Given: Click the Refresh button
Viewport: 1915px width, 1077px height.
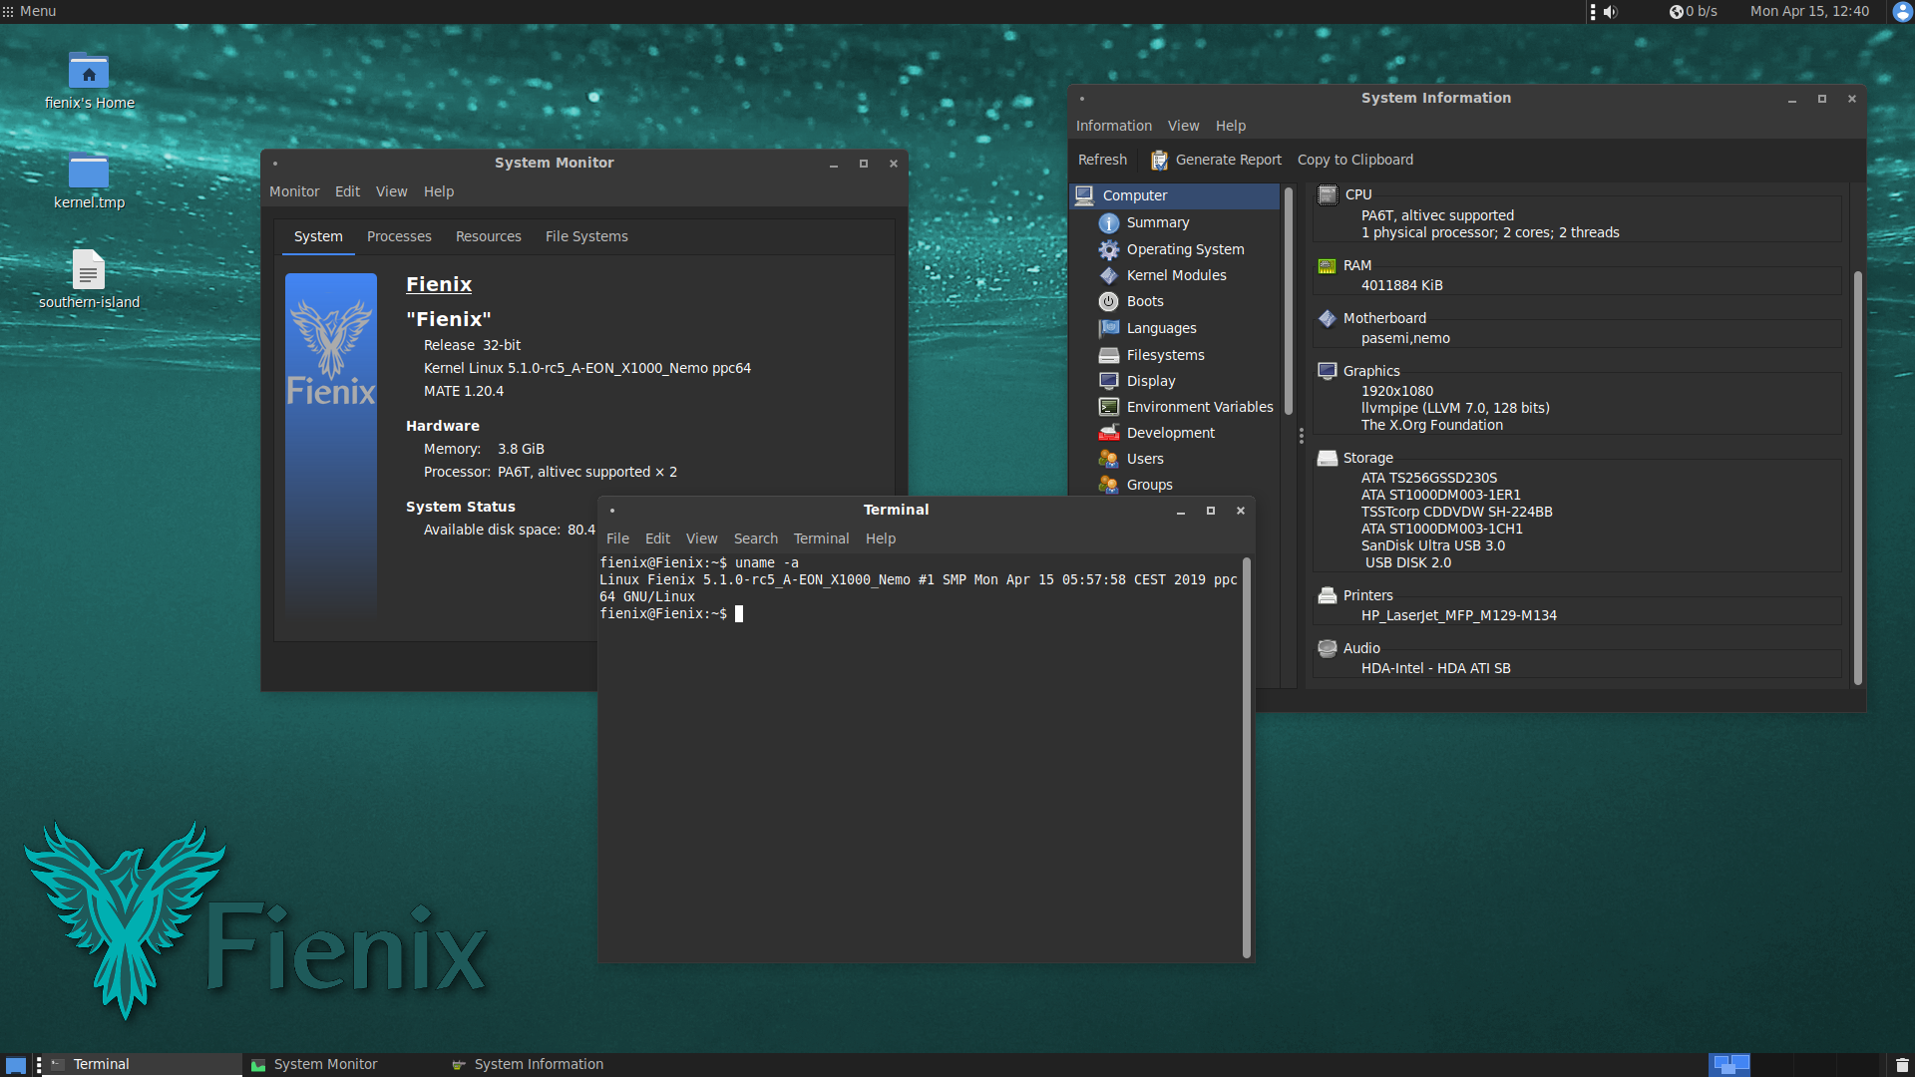Looking at the screenshot, I should point(1102,160).
